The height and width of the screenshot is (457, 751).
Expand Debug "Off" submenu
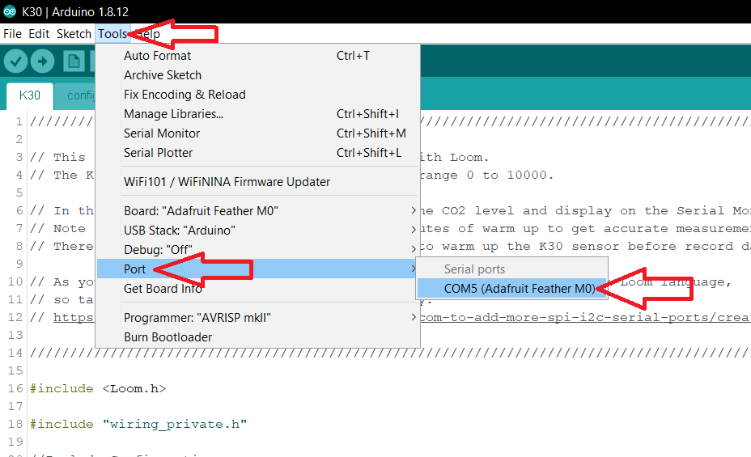click(x=257, y=250)
